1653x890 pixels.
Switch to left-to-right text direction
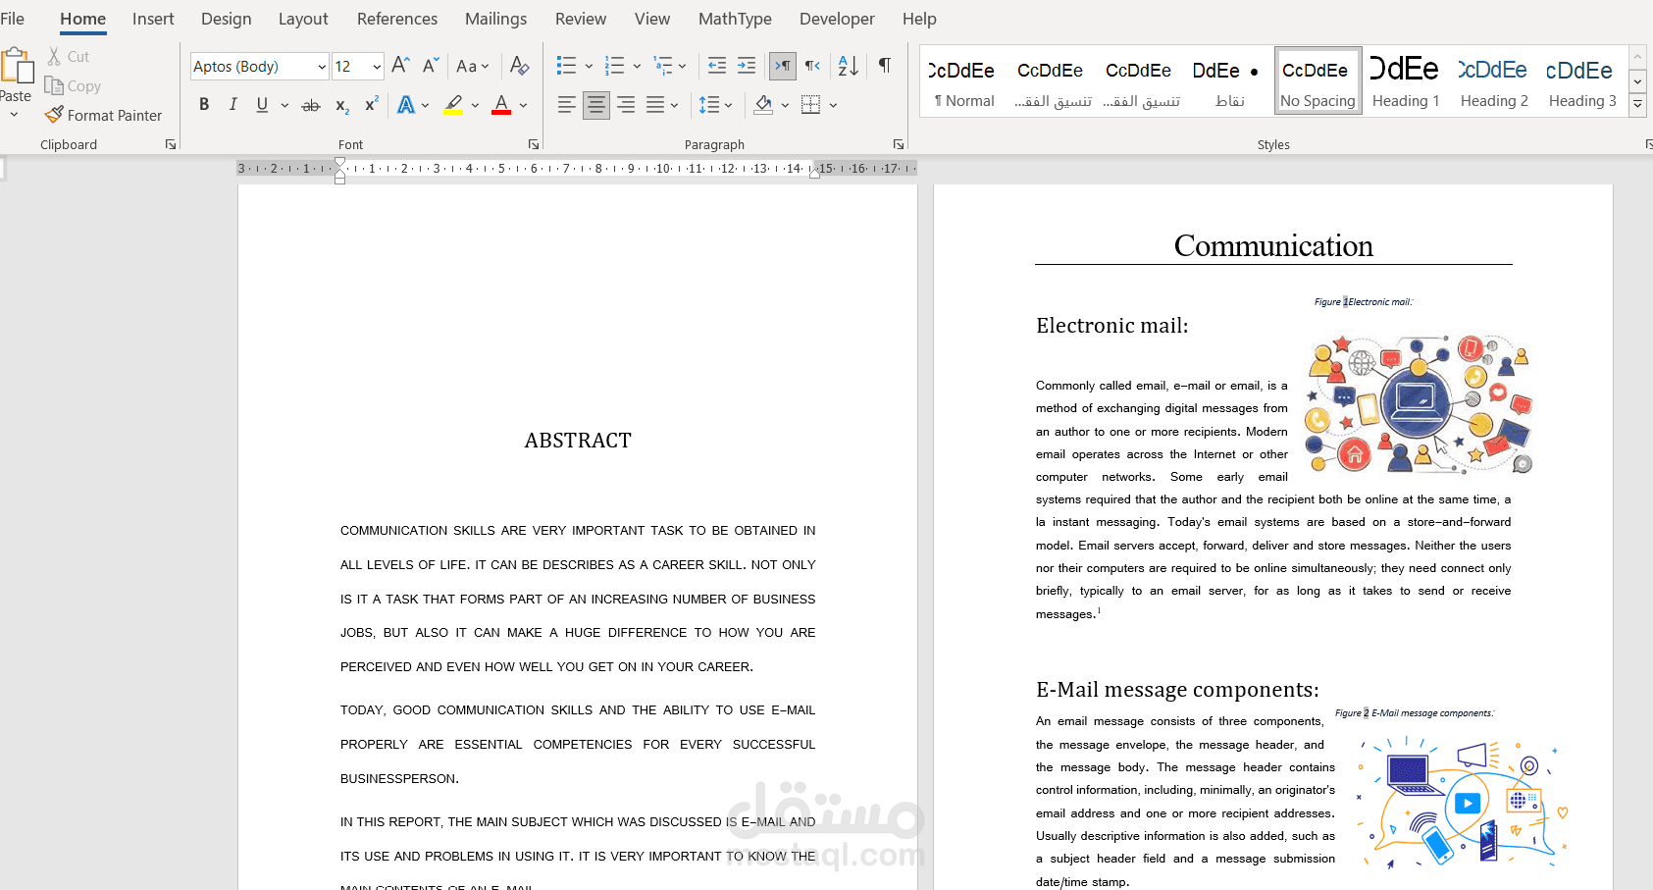coord(783,66)
